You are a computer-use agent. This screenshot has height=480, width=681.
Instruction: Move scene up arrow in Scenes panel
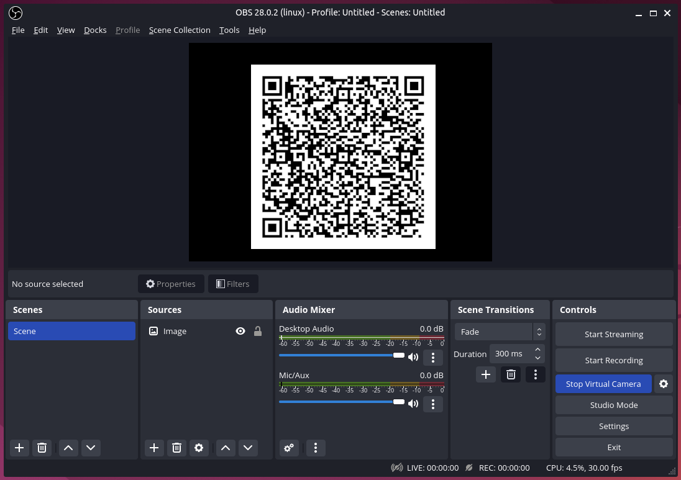coord(68,448)
